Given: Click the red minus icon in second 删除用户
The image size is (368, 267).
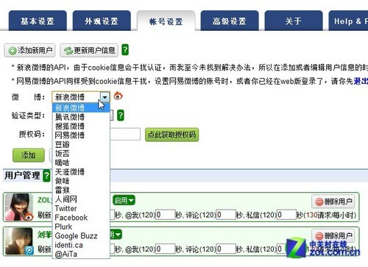Looking at the screenshot, I should click(x=319, y=236).
